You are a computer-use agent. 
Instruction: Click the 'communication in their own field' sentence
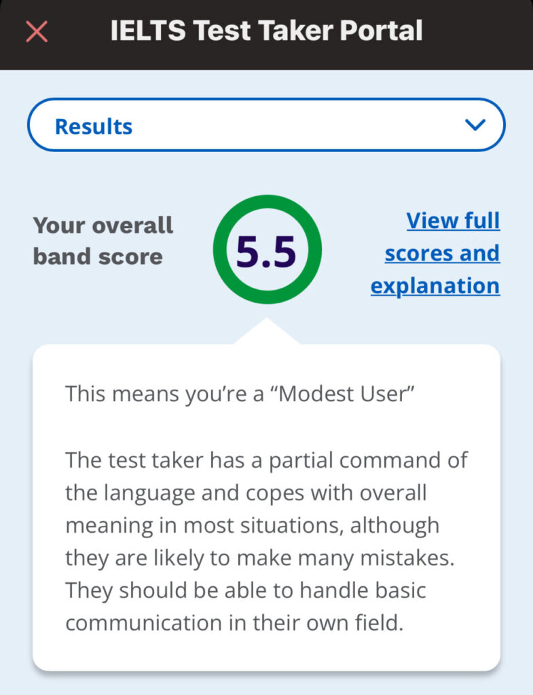(x=234, y=623)
